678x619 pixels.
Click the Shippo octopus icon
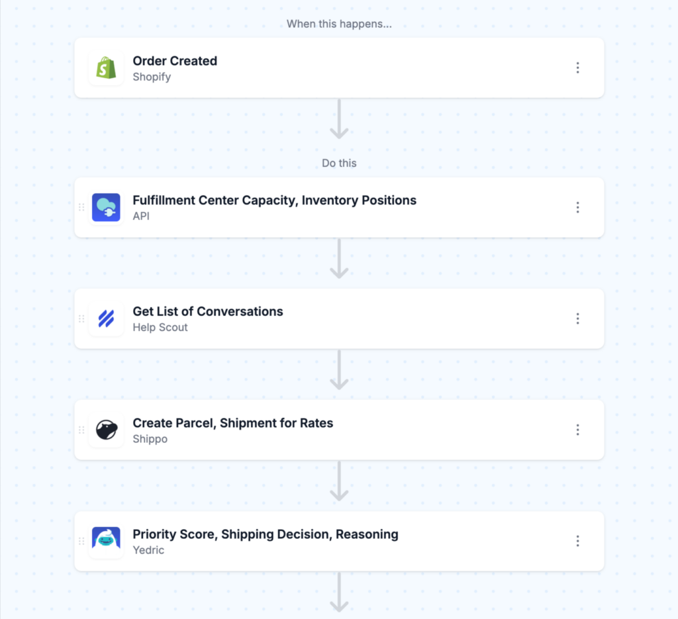[x=106, y=430]
